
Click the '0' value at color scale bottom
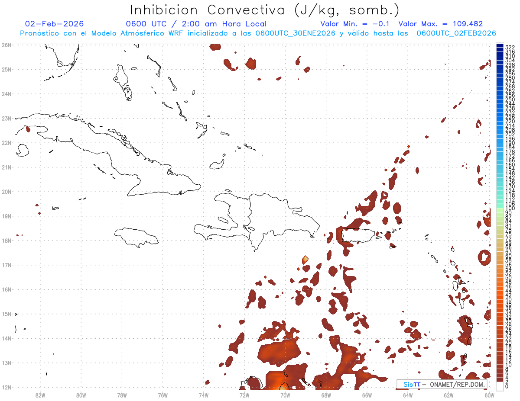click(507, 387)
